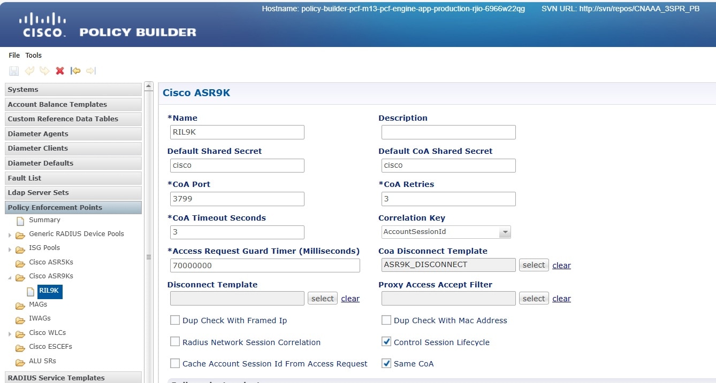Open the Diameter Defaults section
This screenshot has width=716, height=383.
73,163
